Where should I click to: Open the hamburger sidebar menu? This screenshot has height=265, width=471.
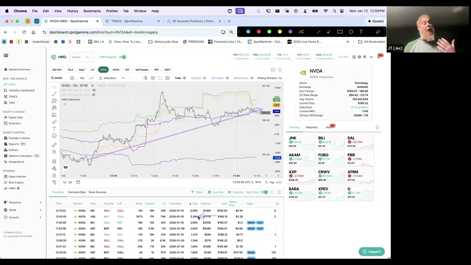[6, 56]
